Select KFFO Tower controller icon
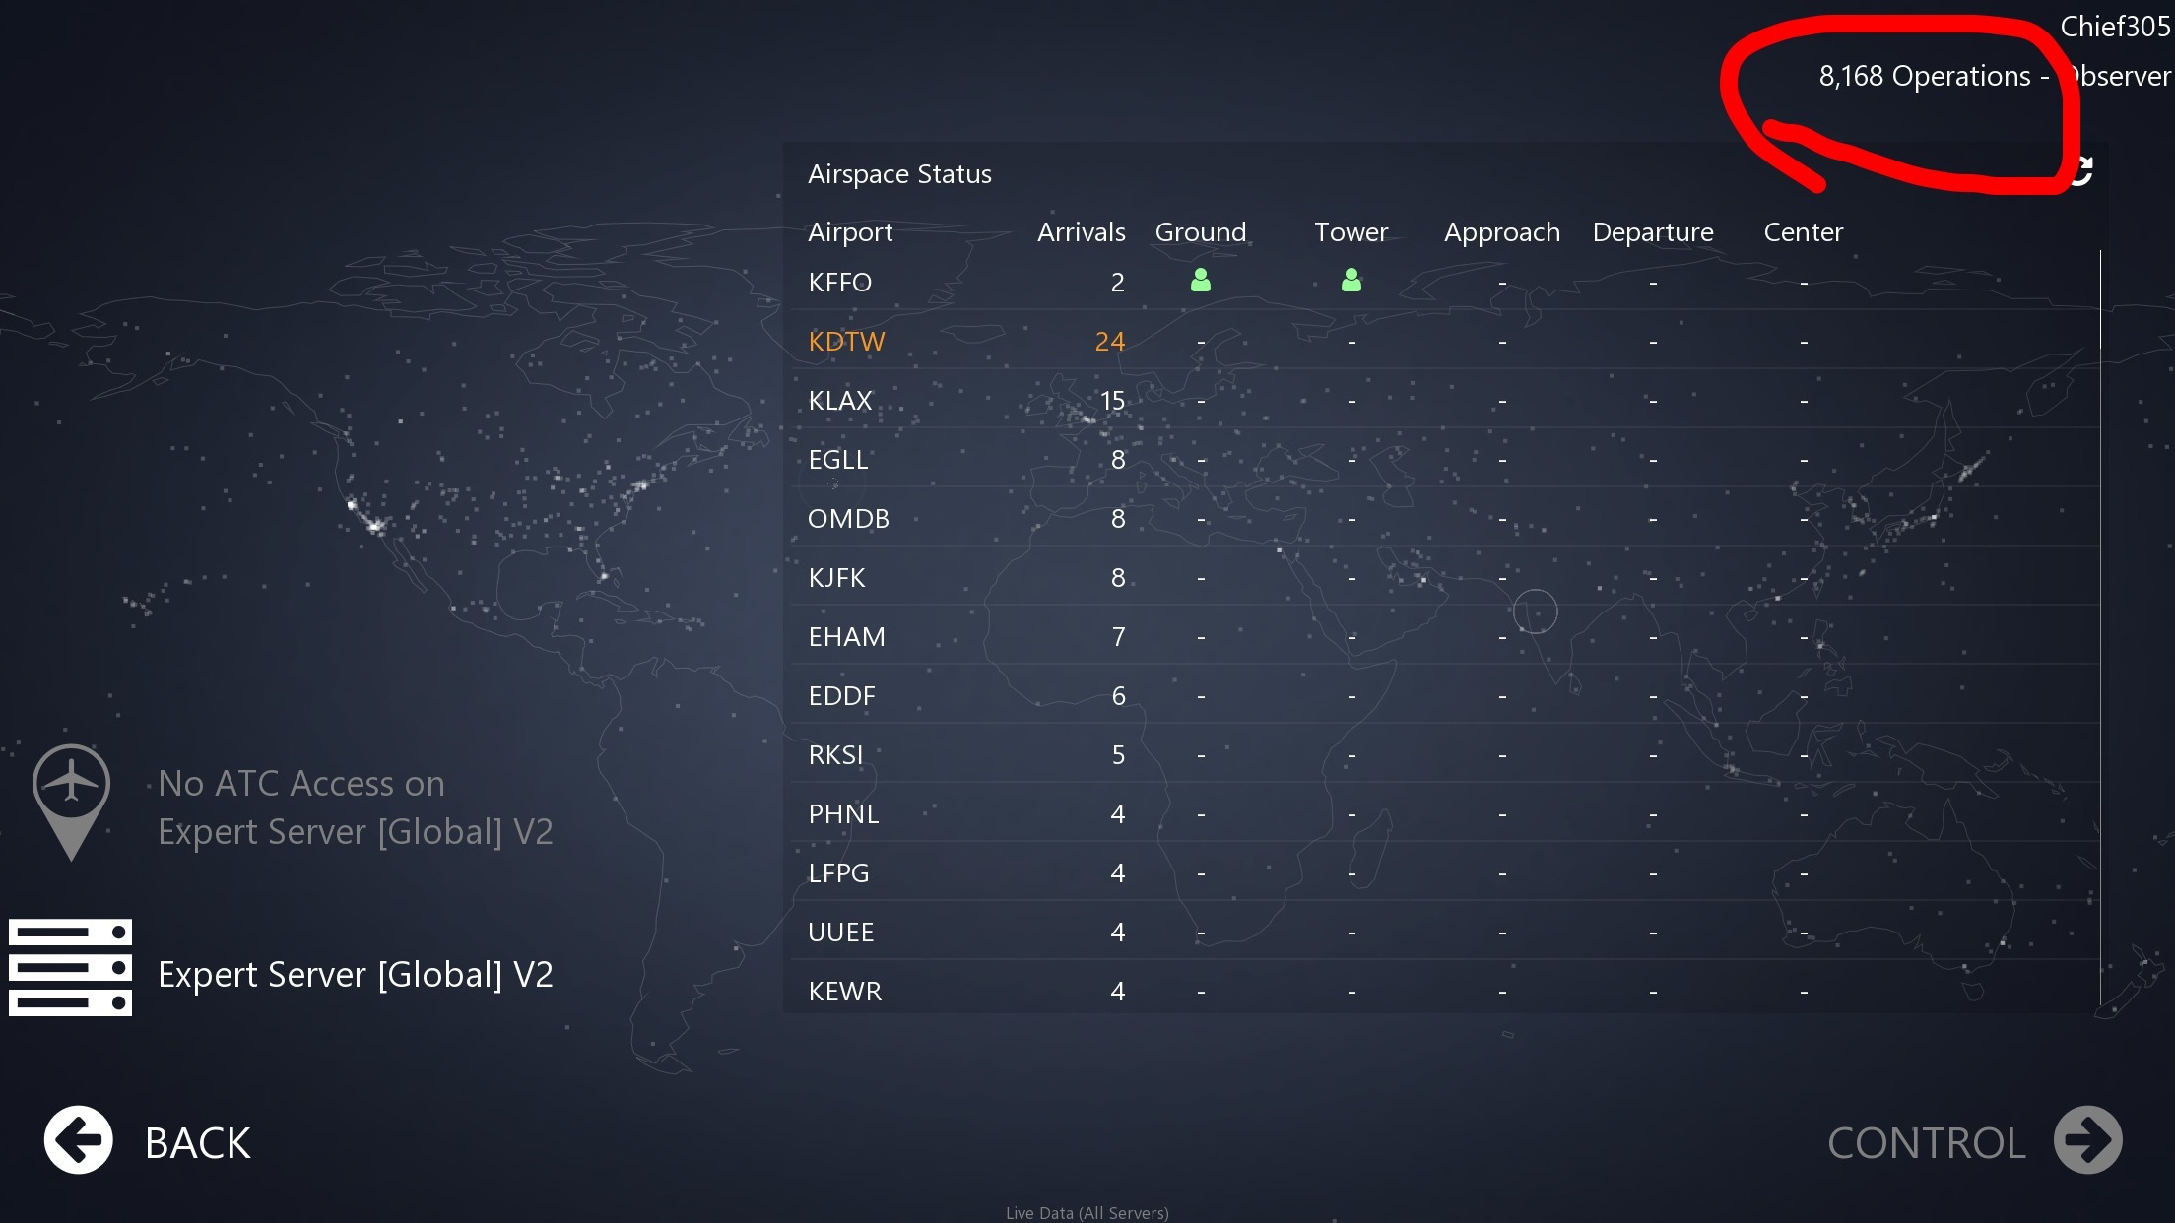Image resolution: width=2175 pixels, height=1223 pixels. (x=1351, y=281)
